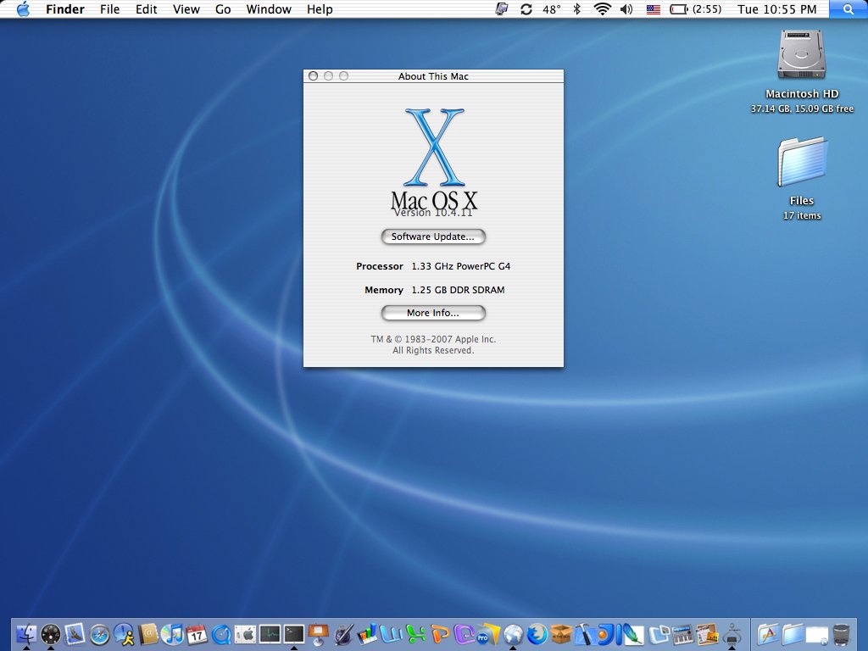Image resolution: width=868 pixels, height=651 pixels.
Task: Launch Terminal from the Dock
Action: (x=293, y=633)
